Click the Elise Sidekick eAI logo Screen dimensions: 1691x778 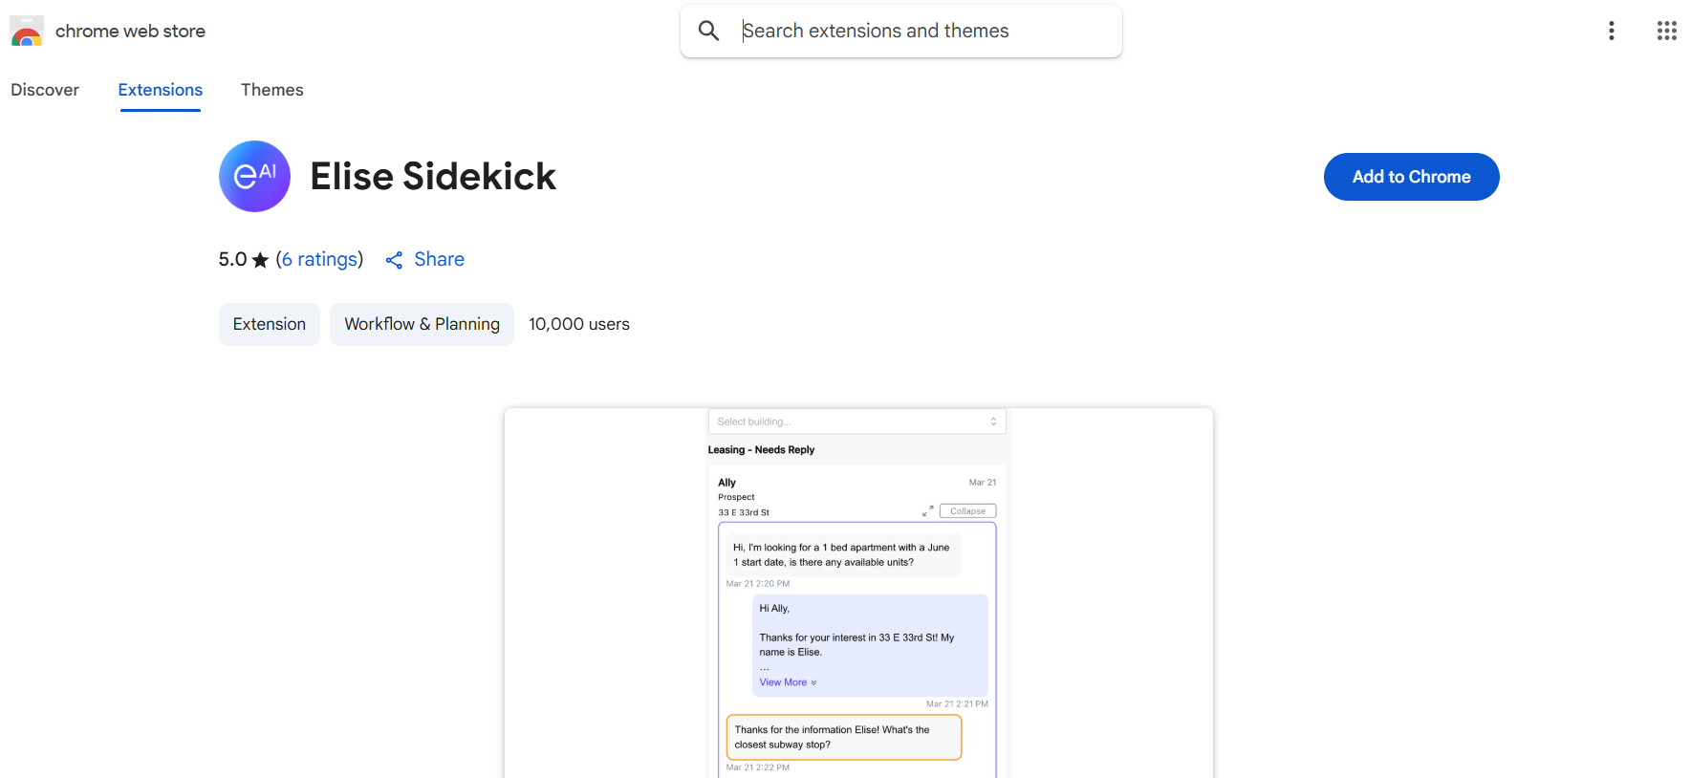(x=254, y=176)
